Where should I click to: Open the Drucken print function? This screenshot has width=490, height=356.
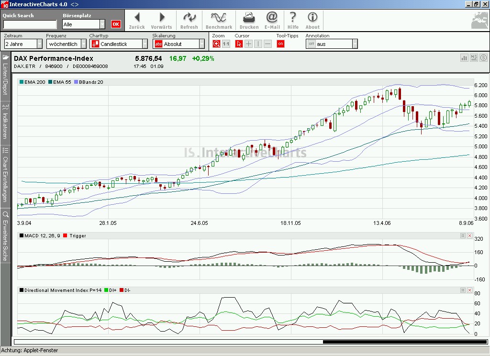249,20
